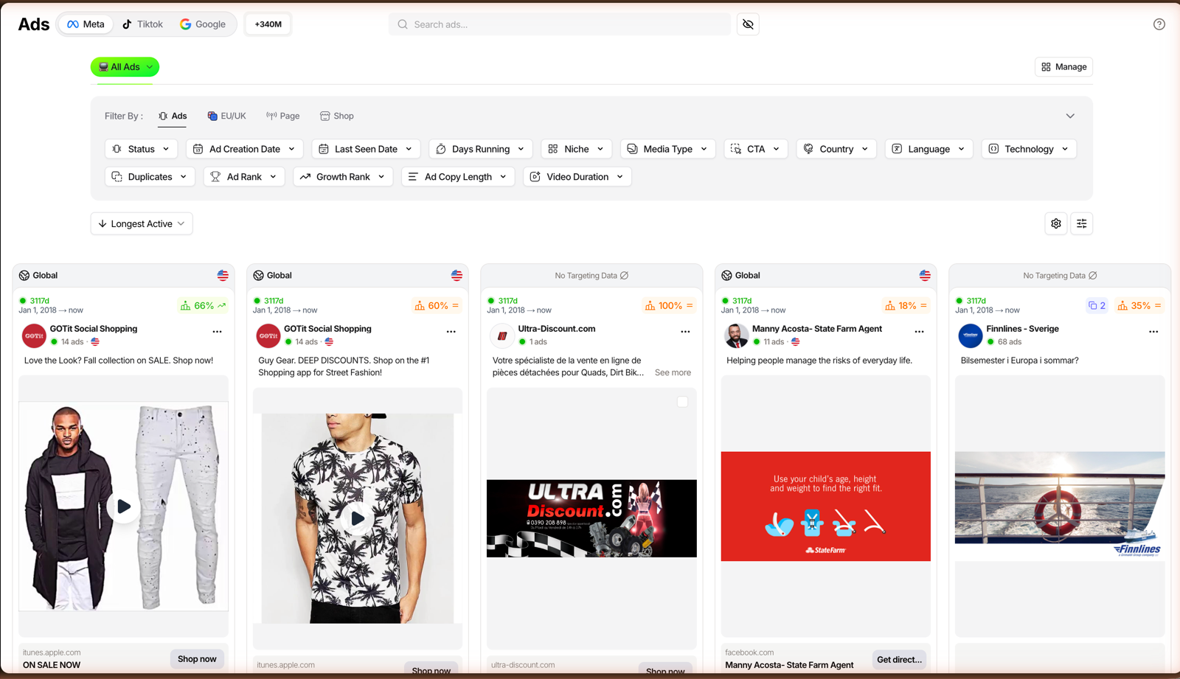Click GOTit avatar on Love the Look ad

pyautogui.click(x=34, y=335)
